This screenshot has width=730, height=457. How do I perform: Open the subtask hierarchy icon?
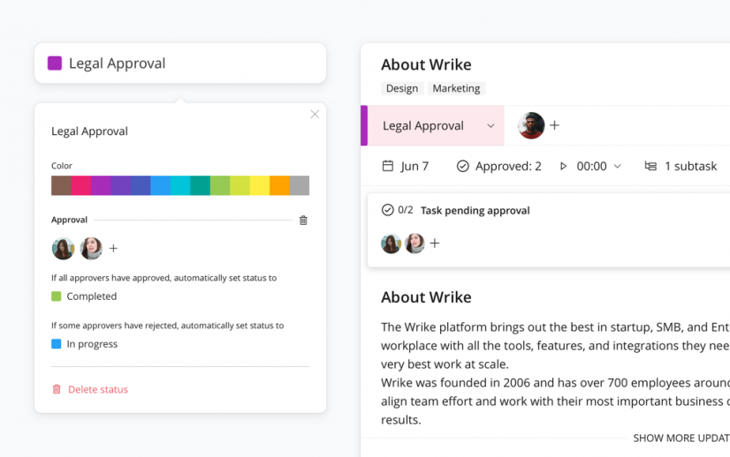tap(650, 166)
